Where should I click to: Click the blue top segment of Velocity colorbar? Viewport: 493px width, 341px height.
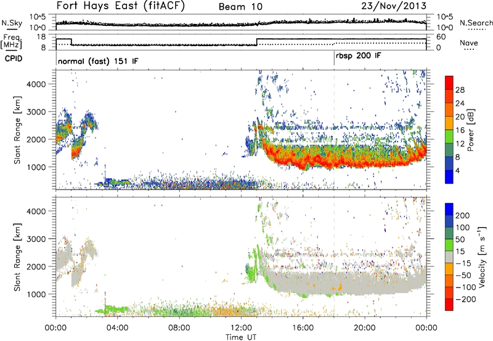click(x=449, y=209)
